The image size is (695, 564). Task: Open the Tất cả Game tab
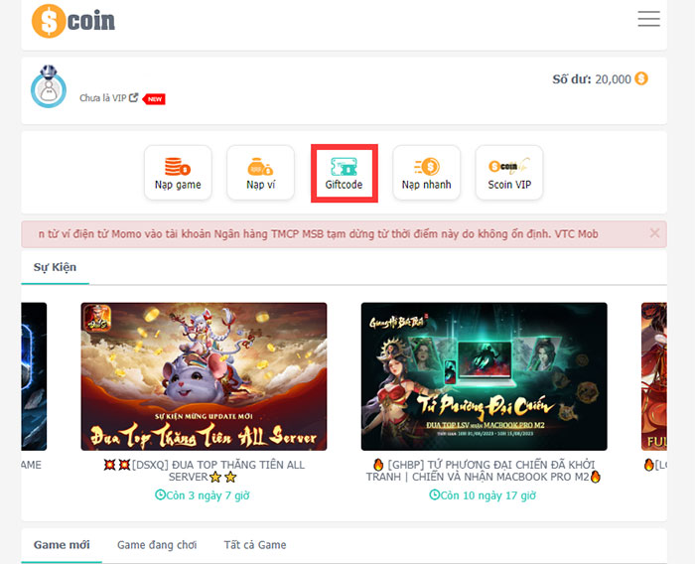(x=255, y=545)
